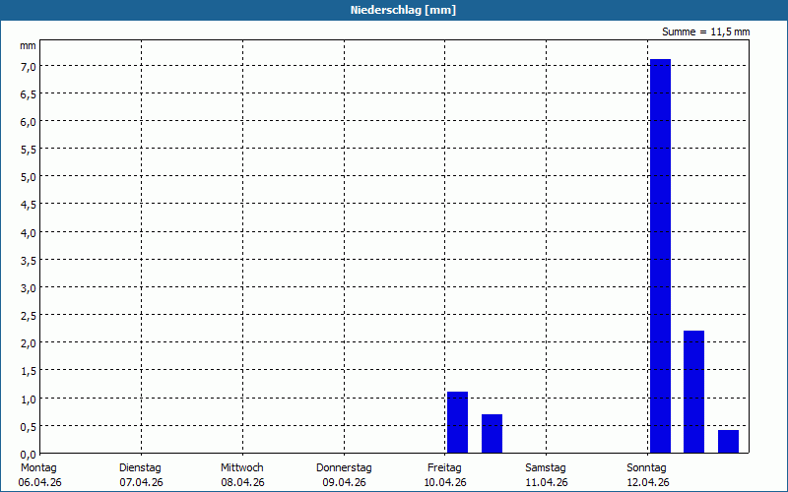
Task: Click the 3,0 y-axis value
Action: tap(28, 288)
